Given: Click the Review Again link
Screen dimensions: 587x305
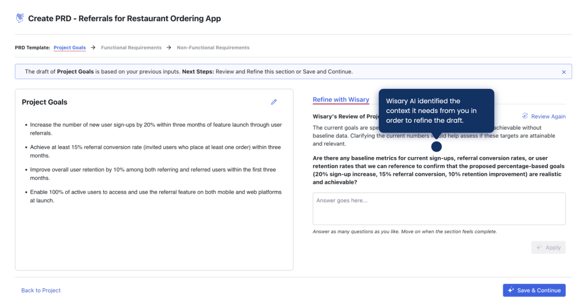Looking at the screenshot, I should click(x=548, y=116).
